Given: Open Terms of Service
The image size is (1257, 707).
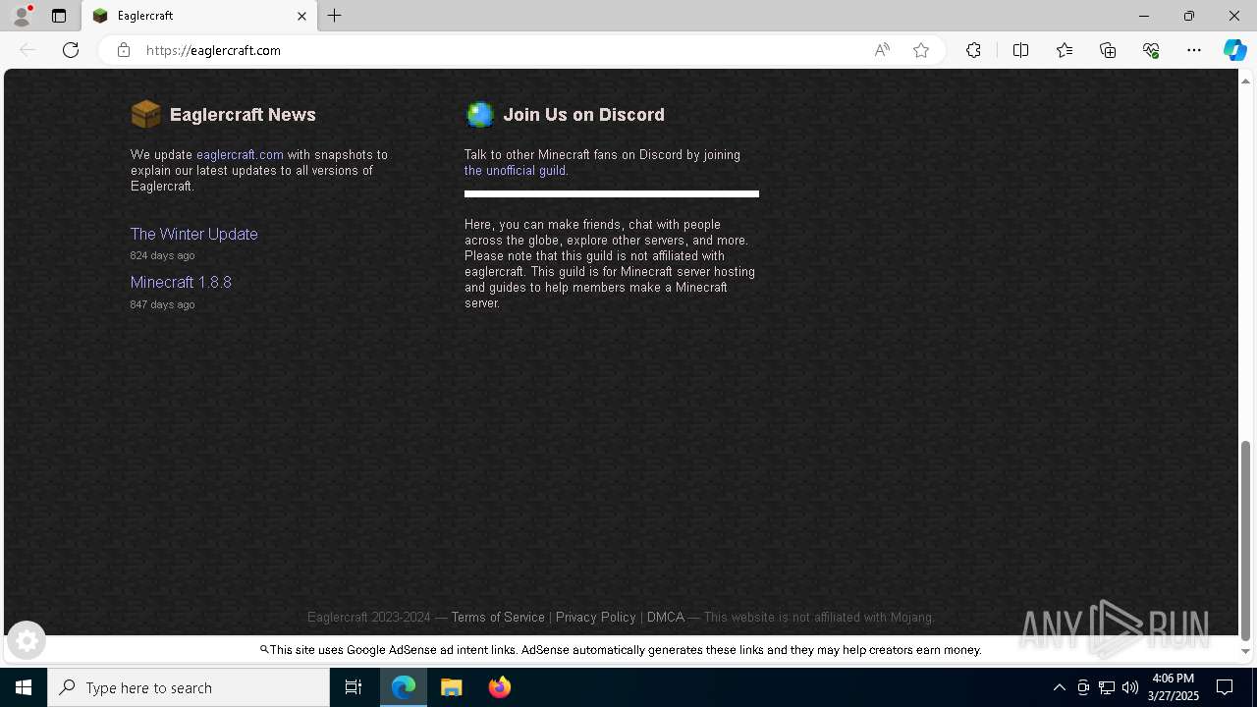Looking at the screenshot, I should pos(498,617).
